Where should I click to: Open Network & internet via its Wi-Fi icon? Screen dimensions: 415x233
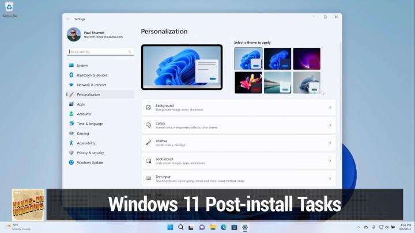[71, 85]
